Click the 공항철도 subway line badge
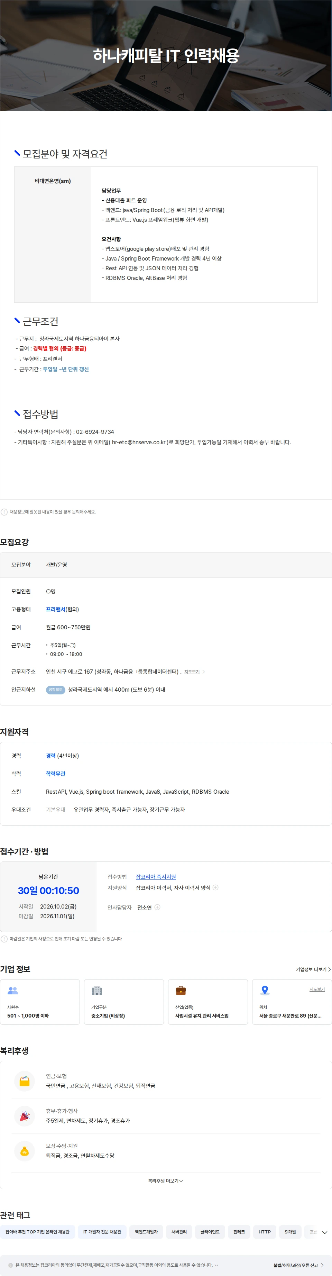This screenshot has height=1276, width=332. pyautogui.click(x=55, y=690)
